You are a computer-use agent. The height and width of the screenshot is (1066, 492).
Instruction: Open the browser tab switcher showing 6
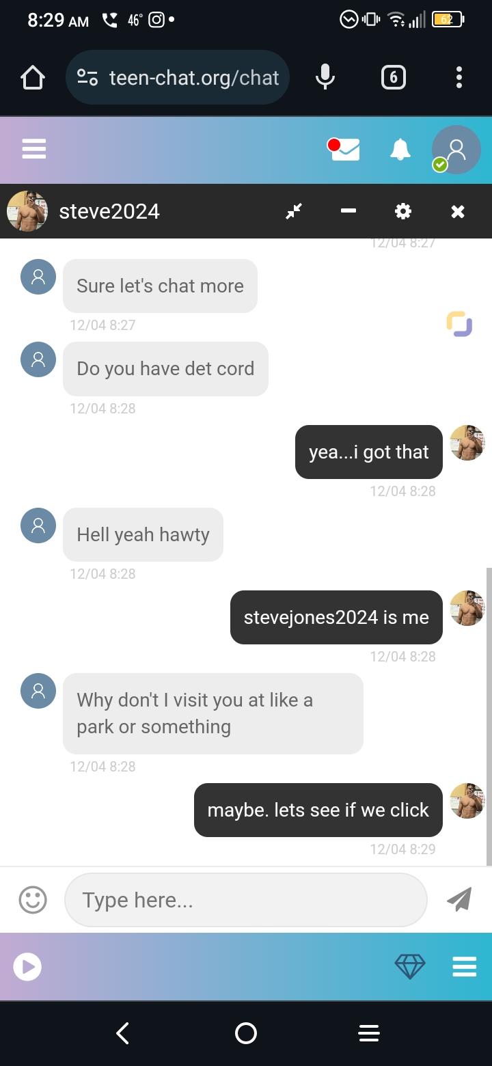pyautogui.click(x=393, y=77)
